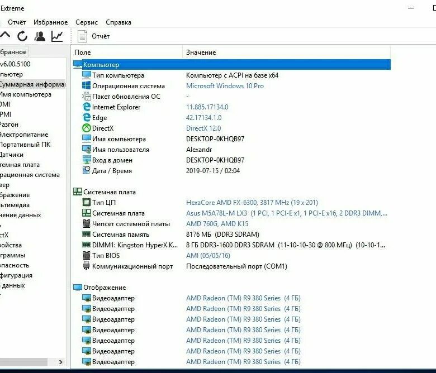Click the Отчёт document icon in toolbar
The image size is (436, 373).
(x=82, y=36)
